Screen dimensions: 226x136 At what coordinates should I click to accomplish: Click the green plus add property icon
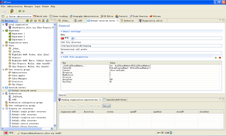(x=216, y=58)
